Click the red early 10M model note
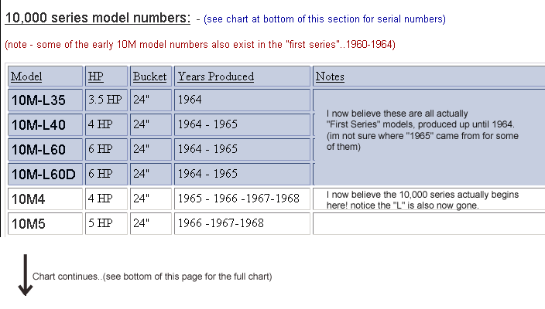545x309 pixels. [200, 45]
